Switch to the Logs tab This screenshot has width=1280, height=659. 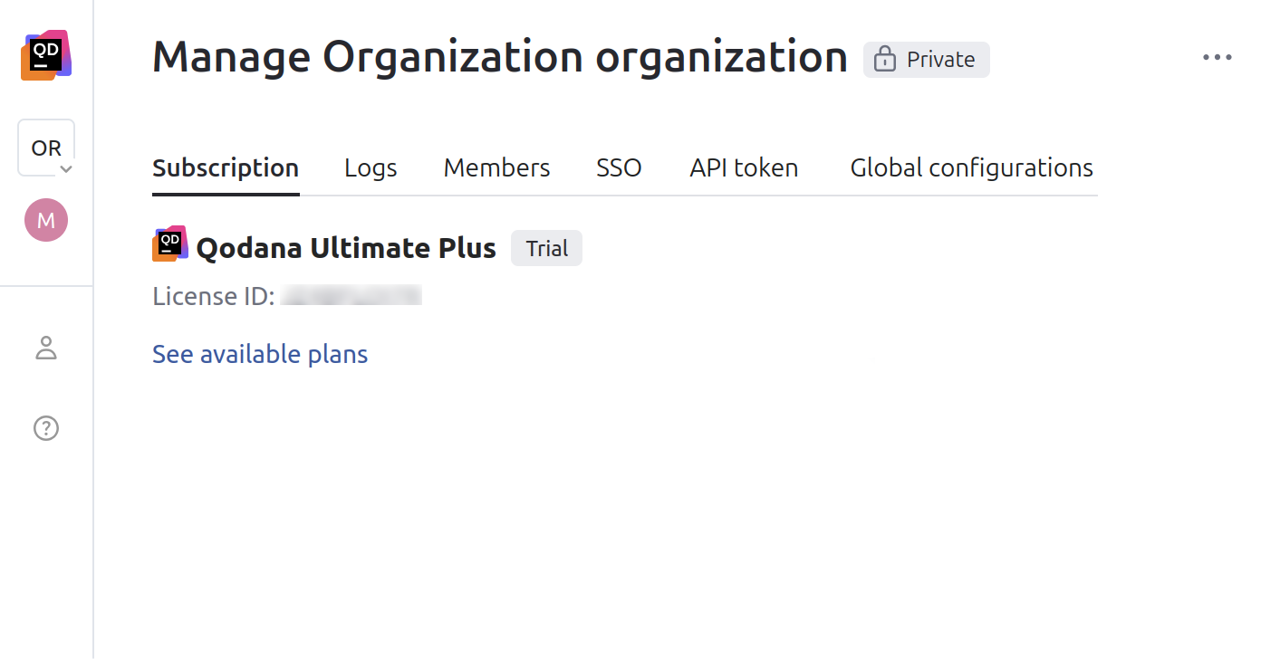(x=371, y=168)
